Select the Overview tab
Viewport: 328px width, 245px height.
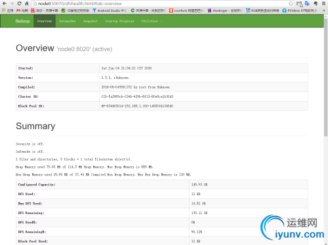pyautogui.click(x=45, y=21)
